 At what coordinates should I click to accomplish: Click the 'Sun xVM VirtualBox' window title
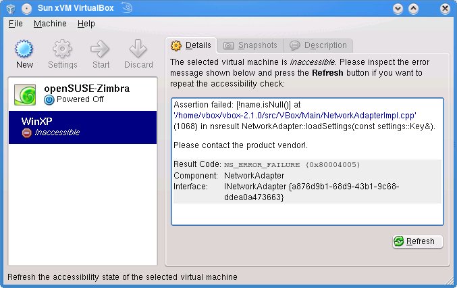pyautogui.click(x=76, y=8)
